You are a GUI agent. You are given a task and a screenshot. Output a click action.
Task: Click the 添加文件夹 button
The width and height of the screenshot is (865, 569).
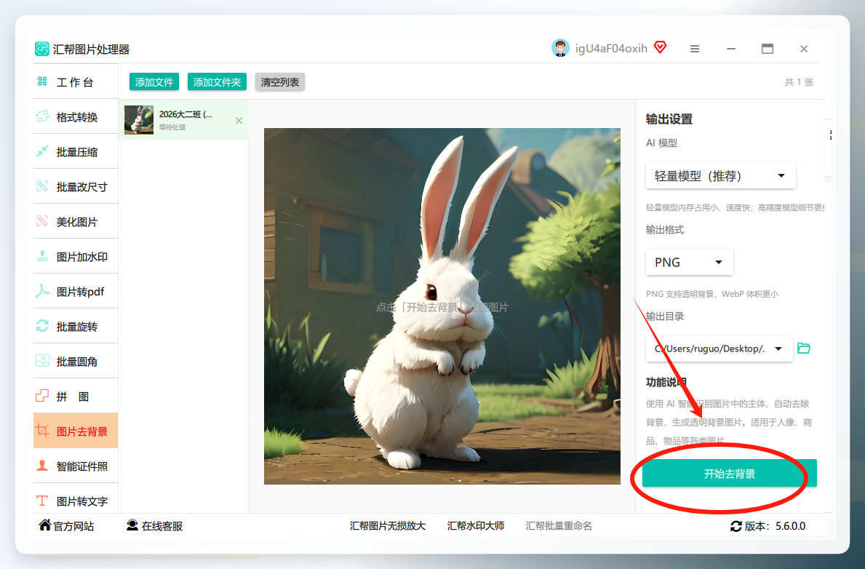[x=217, y=81]
